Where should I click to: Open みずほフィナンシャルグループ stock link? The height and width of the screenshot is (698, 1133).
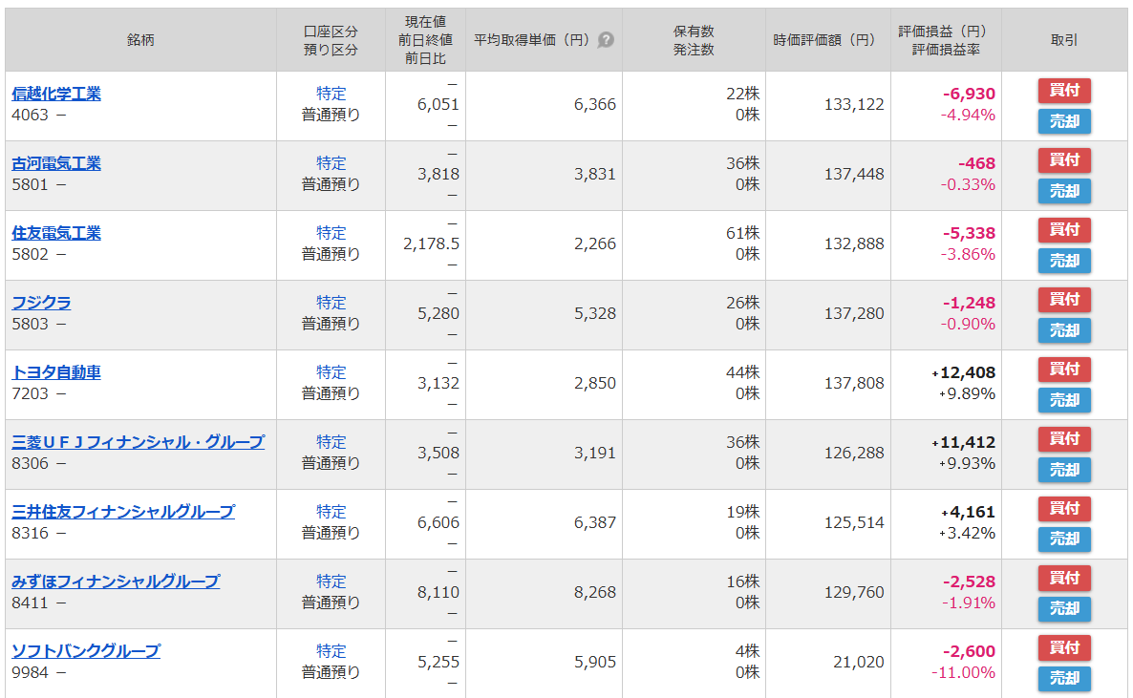pyautogui.click(x=116, y=582)
